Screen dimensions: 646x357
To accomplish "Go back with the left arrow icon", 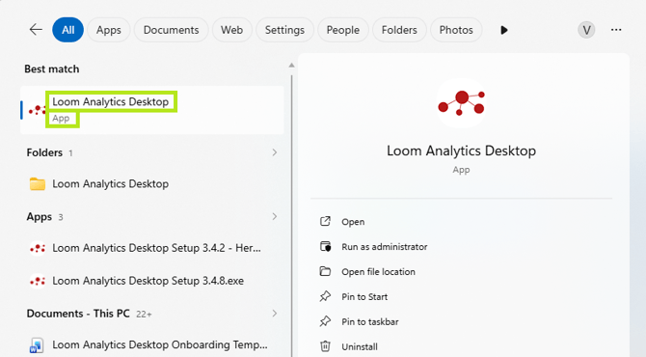I will (x=36, y=30).
